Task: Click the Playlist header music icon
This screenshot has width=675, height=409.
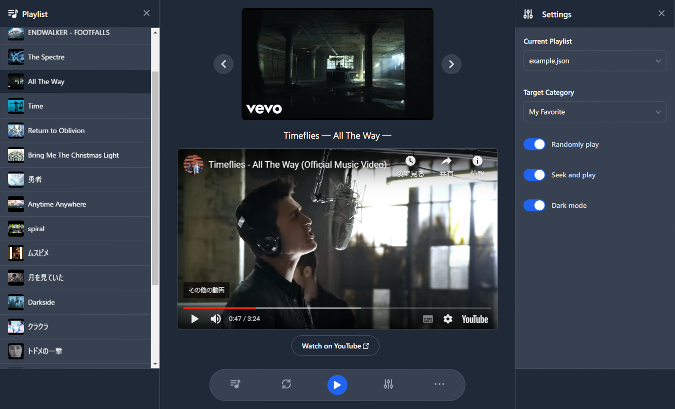Action: coord(13,14)
